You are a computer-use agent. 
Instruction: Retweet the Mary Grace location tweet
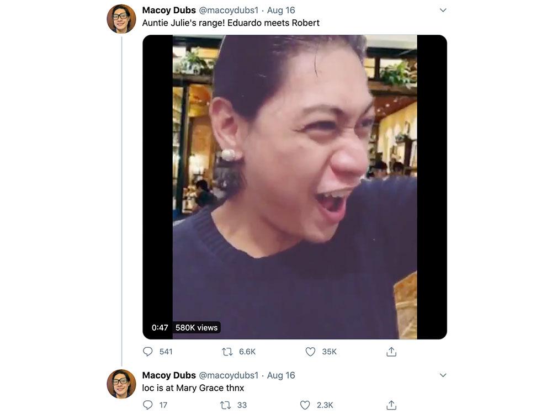pos(225,405)
